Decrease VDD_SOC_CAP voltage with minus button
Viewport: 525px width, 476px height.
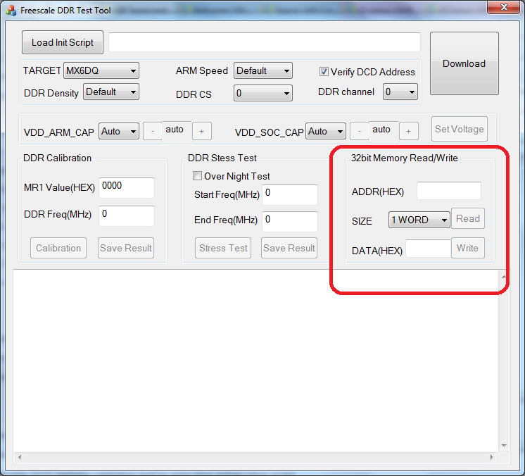click(359, 131)
